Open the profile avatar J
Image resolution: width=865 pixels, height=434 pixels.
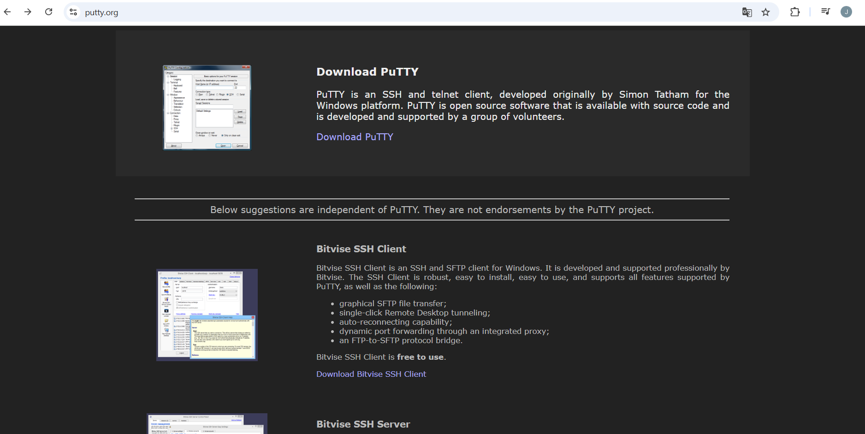(x=846, y=12)
